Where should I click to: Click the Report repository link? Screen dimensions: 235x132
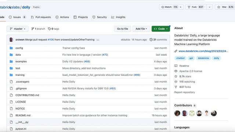pos(184,92)
